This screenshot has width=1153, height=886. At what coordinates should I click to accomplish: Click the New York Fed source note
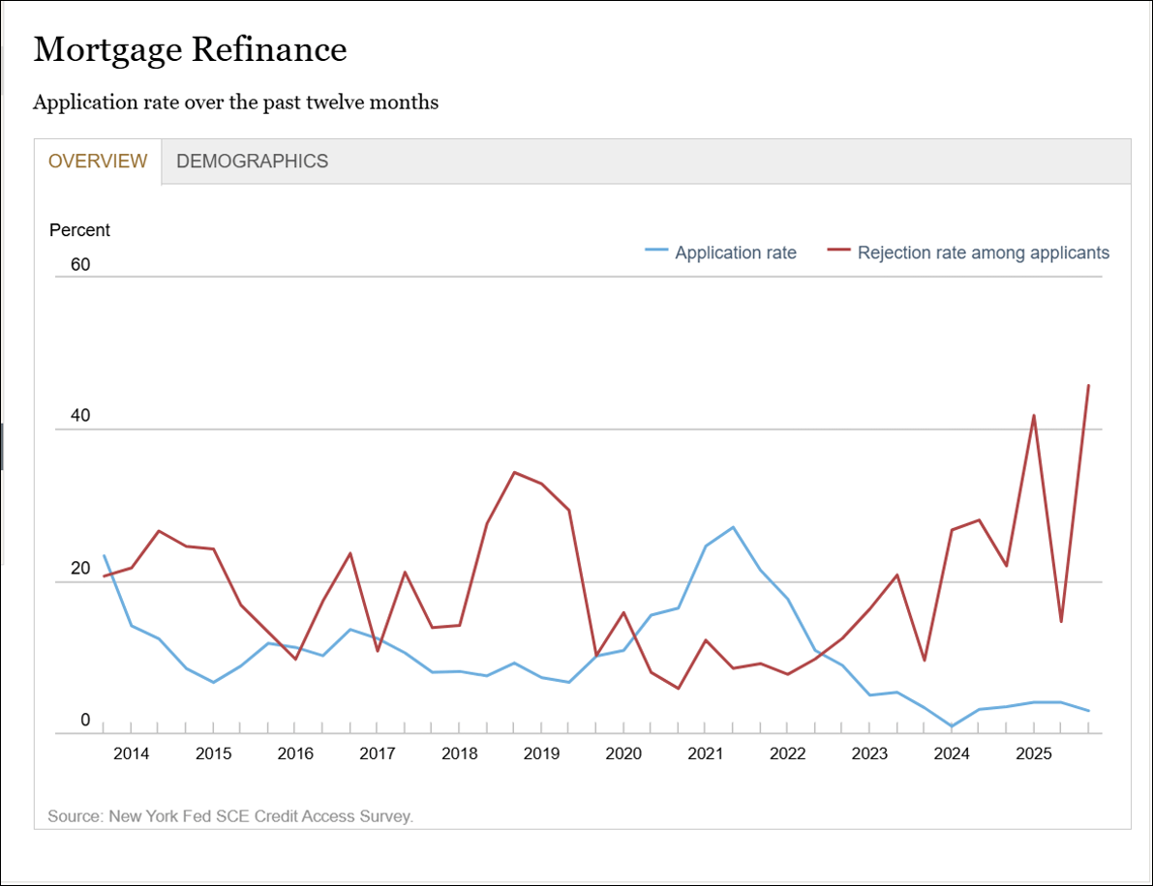(x=230, y=816)
